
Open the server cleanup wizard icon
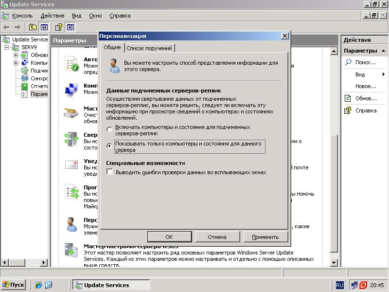coord(71,113)
